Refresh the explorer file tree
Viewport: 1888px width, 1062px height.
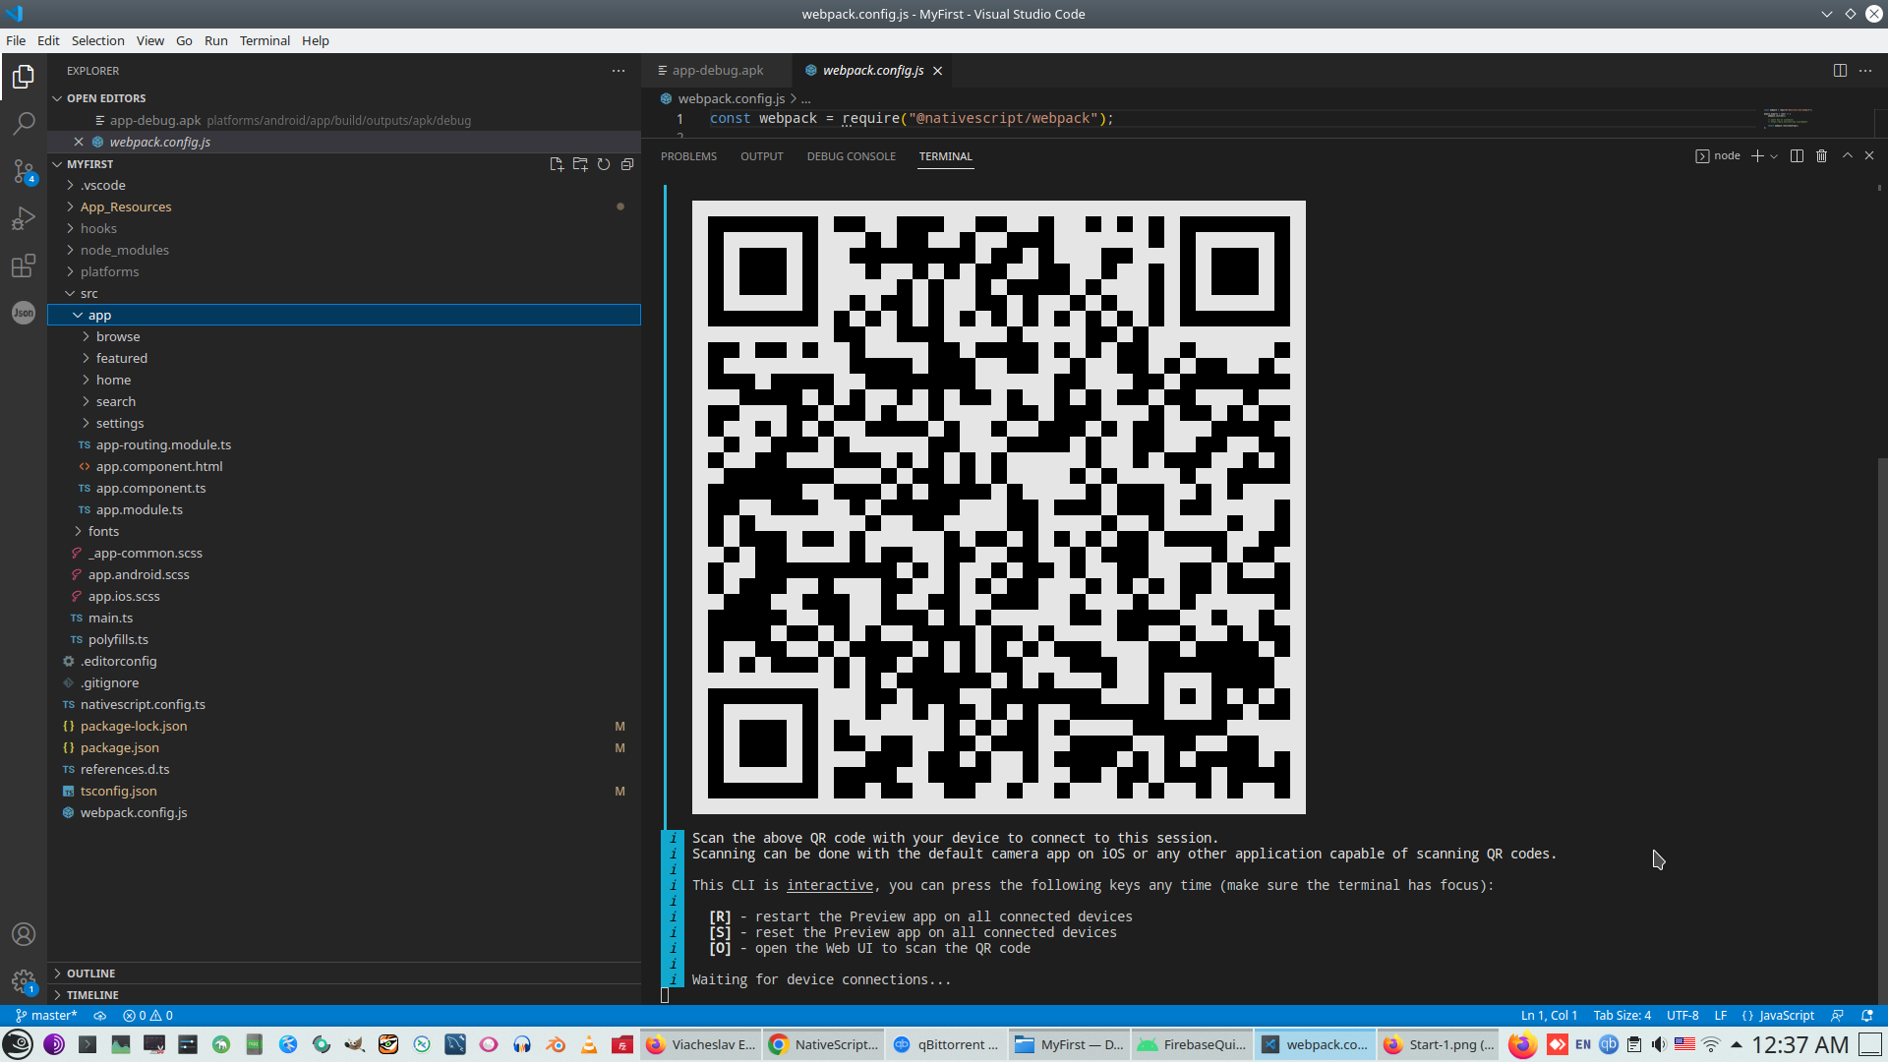pos(604,164)
